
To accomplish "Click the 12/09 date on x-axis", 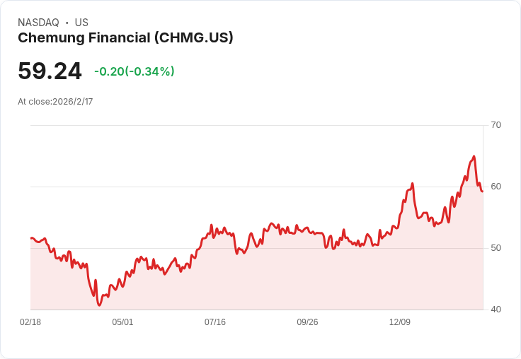I will coord(400,322).
